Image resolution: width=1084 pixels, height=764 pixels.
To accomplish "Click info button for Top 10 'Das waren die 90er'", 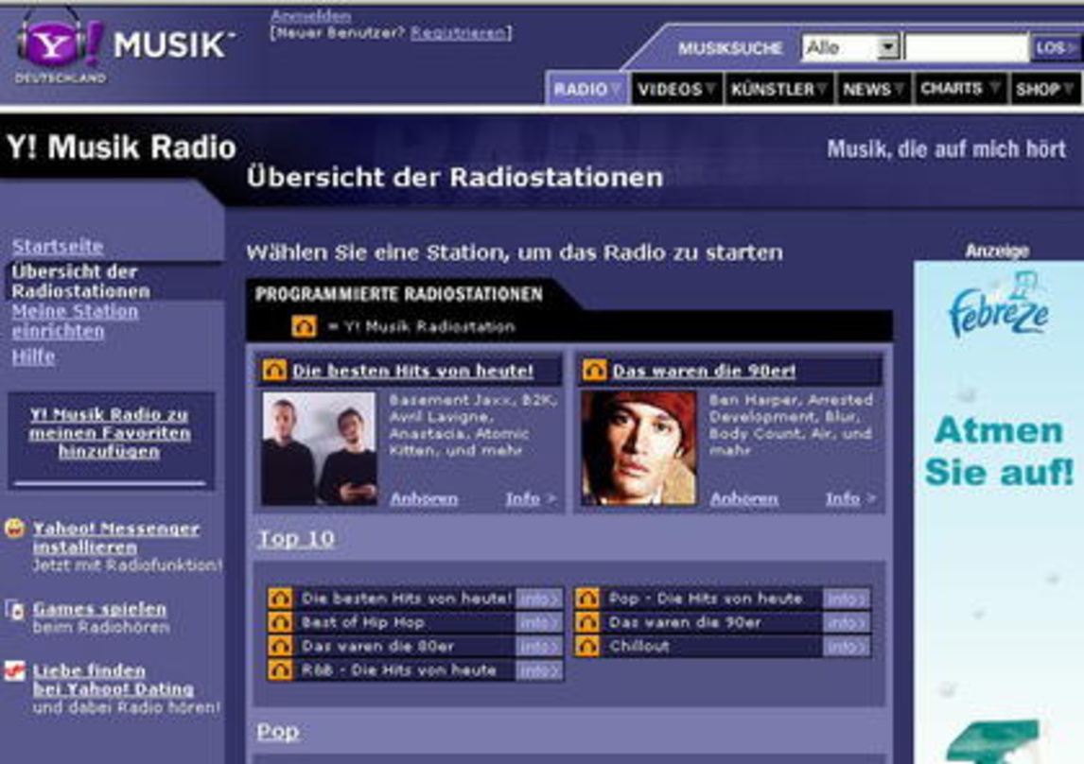I will click(847, 623).
